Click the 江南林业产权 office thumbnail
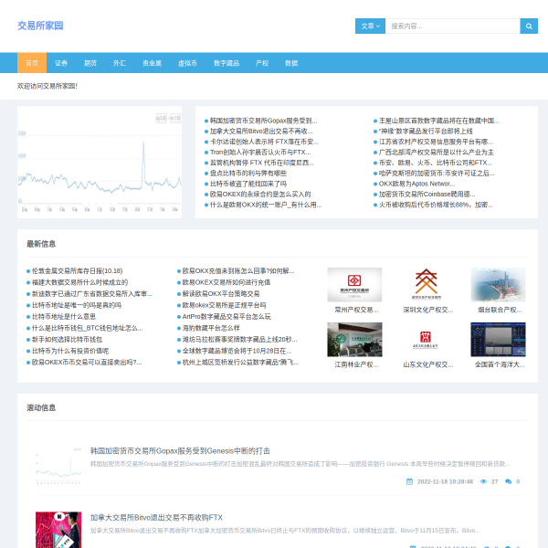This screenshot has height=548, width=548. click(x=354, y=340)
